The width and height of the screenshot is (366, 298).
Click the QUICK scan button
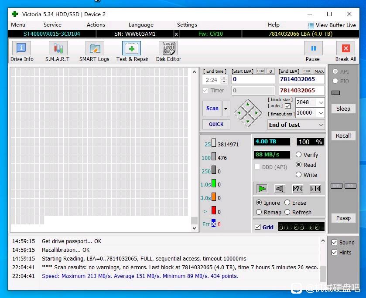pos(216,124)
